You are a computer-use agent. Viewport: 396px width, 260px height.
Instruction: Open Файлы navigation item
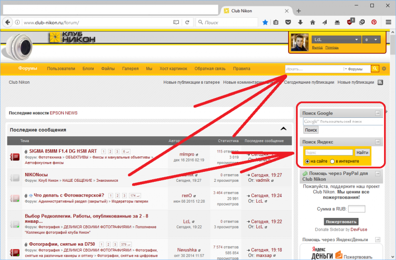[108, 69]
